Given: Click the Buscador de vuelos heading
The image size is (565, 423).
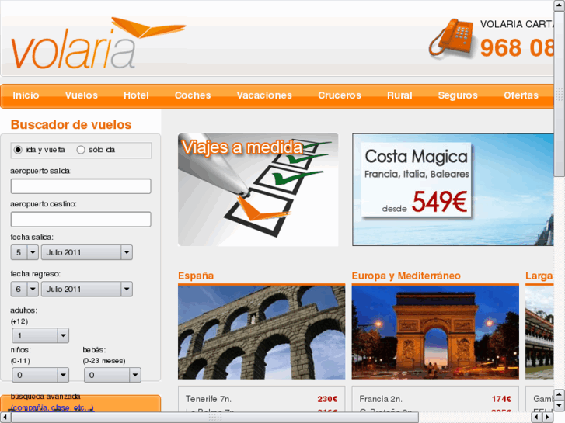Looking at the screenshot, I should [71, 124].
